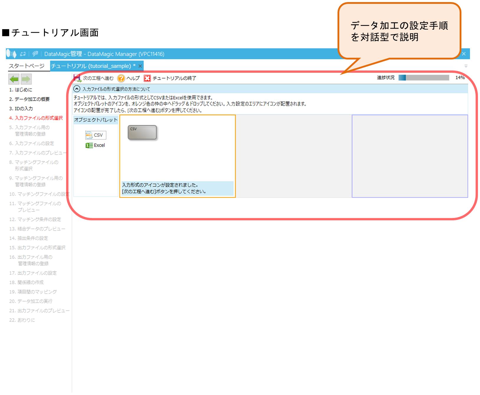Click the 14% progress percentage text
The image size is (480, 395).
click(x=460, y=77)
